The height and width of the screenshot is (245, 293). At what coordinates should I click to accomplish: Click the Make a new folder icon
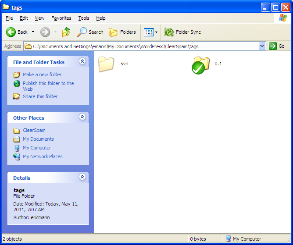pyautogui.click(x=17, y=75)
